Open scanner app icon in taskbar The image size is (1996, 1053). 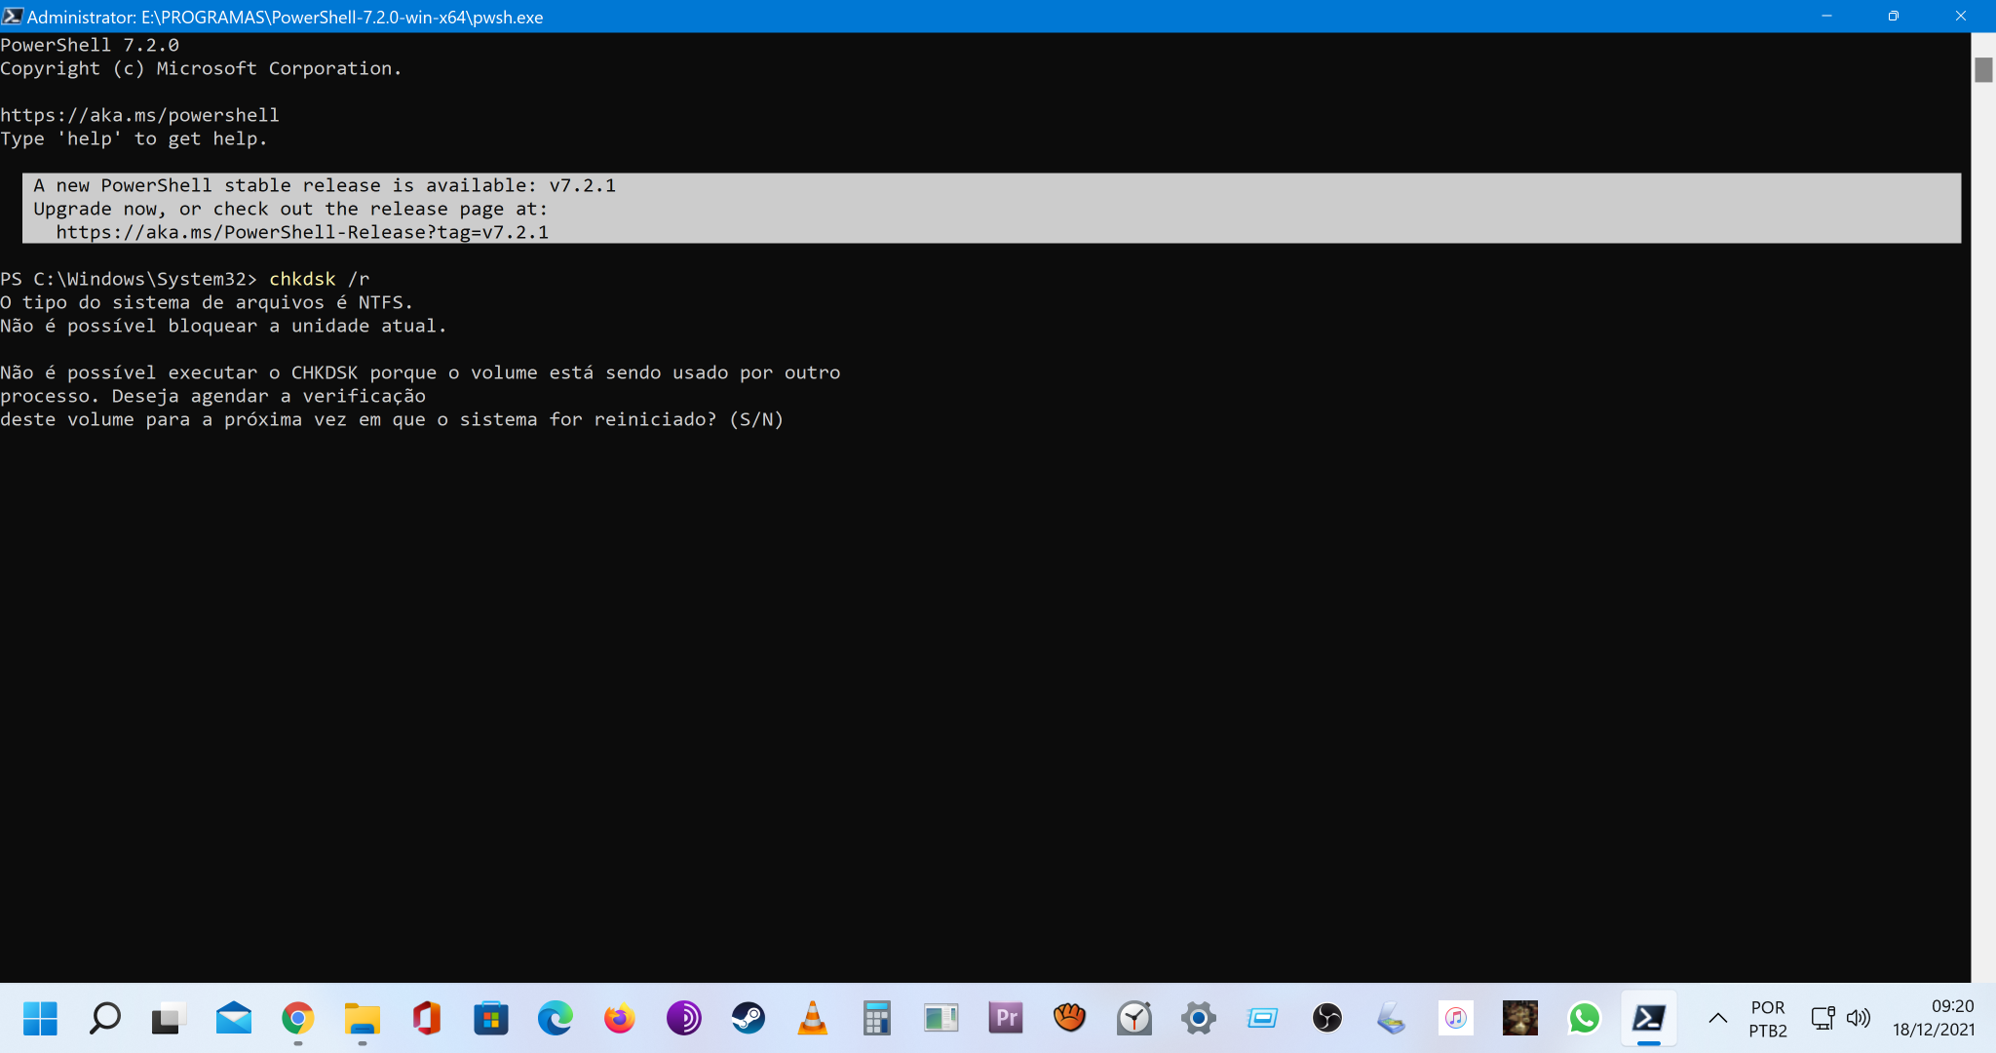click(x=1391, y=1019)
